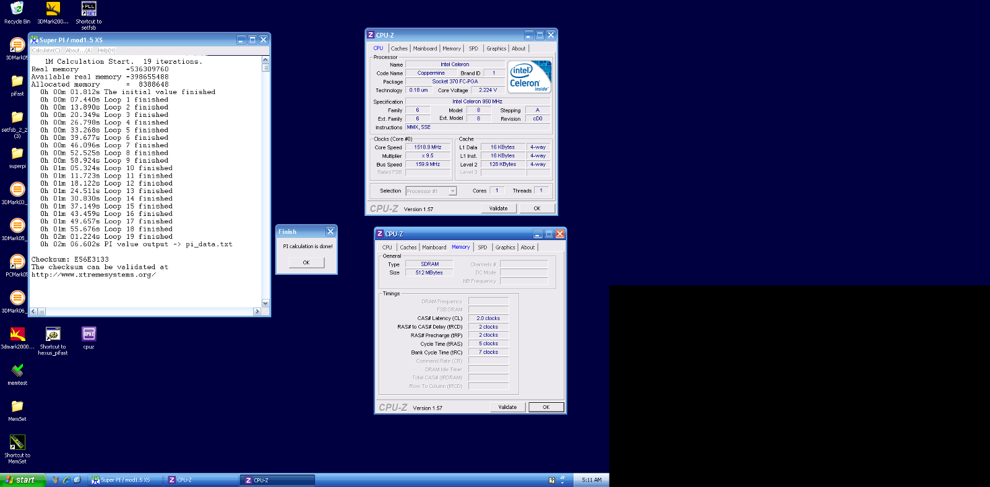Image resolution: width=990 pixels, height=487 pixels.
Task: Launch the Shortcut to MemSet icon
Action: coord(17,449)
